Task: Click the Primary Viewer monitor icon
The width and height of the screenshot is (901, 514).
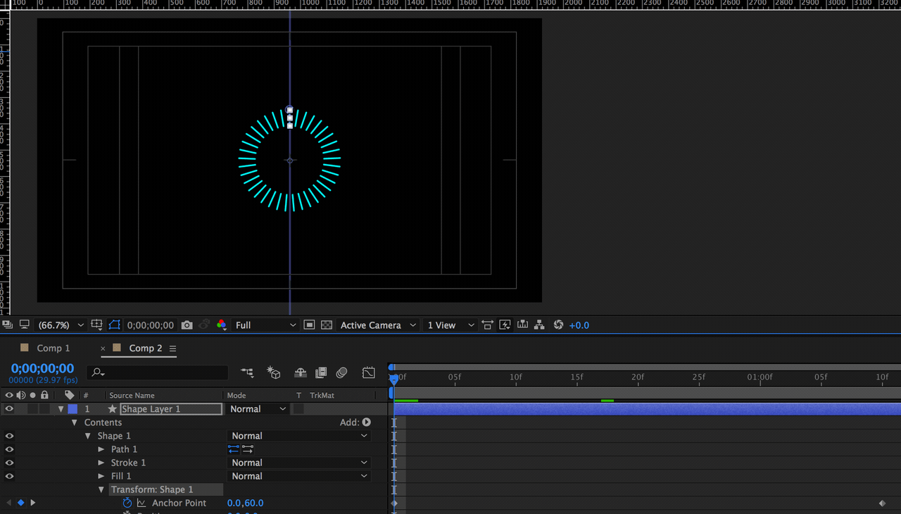Action: pos(25,325)
